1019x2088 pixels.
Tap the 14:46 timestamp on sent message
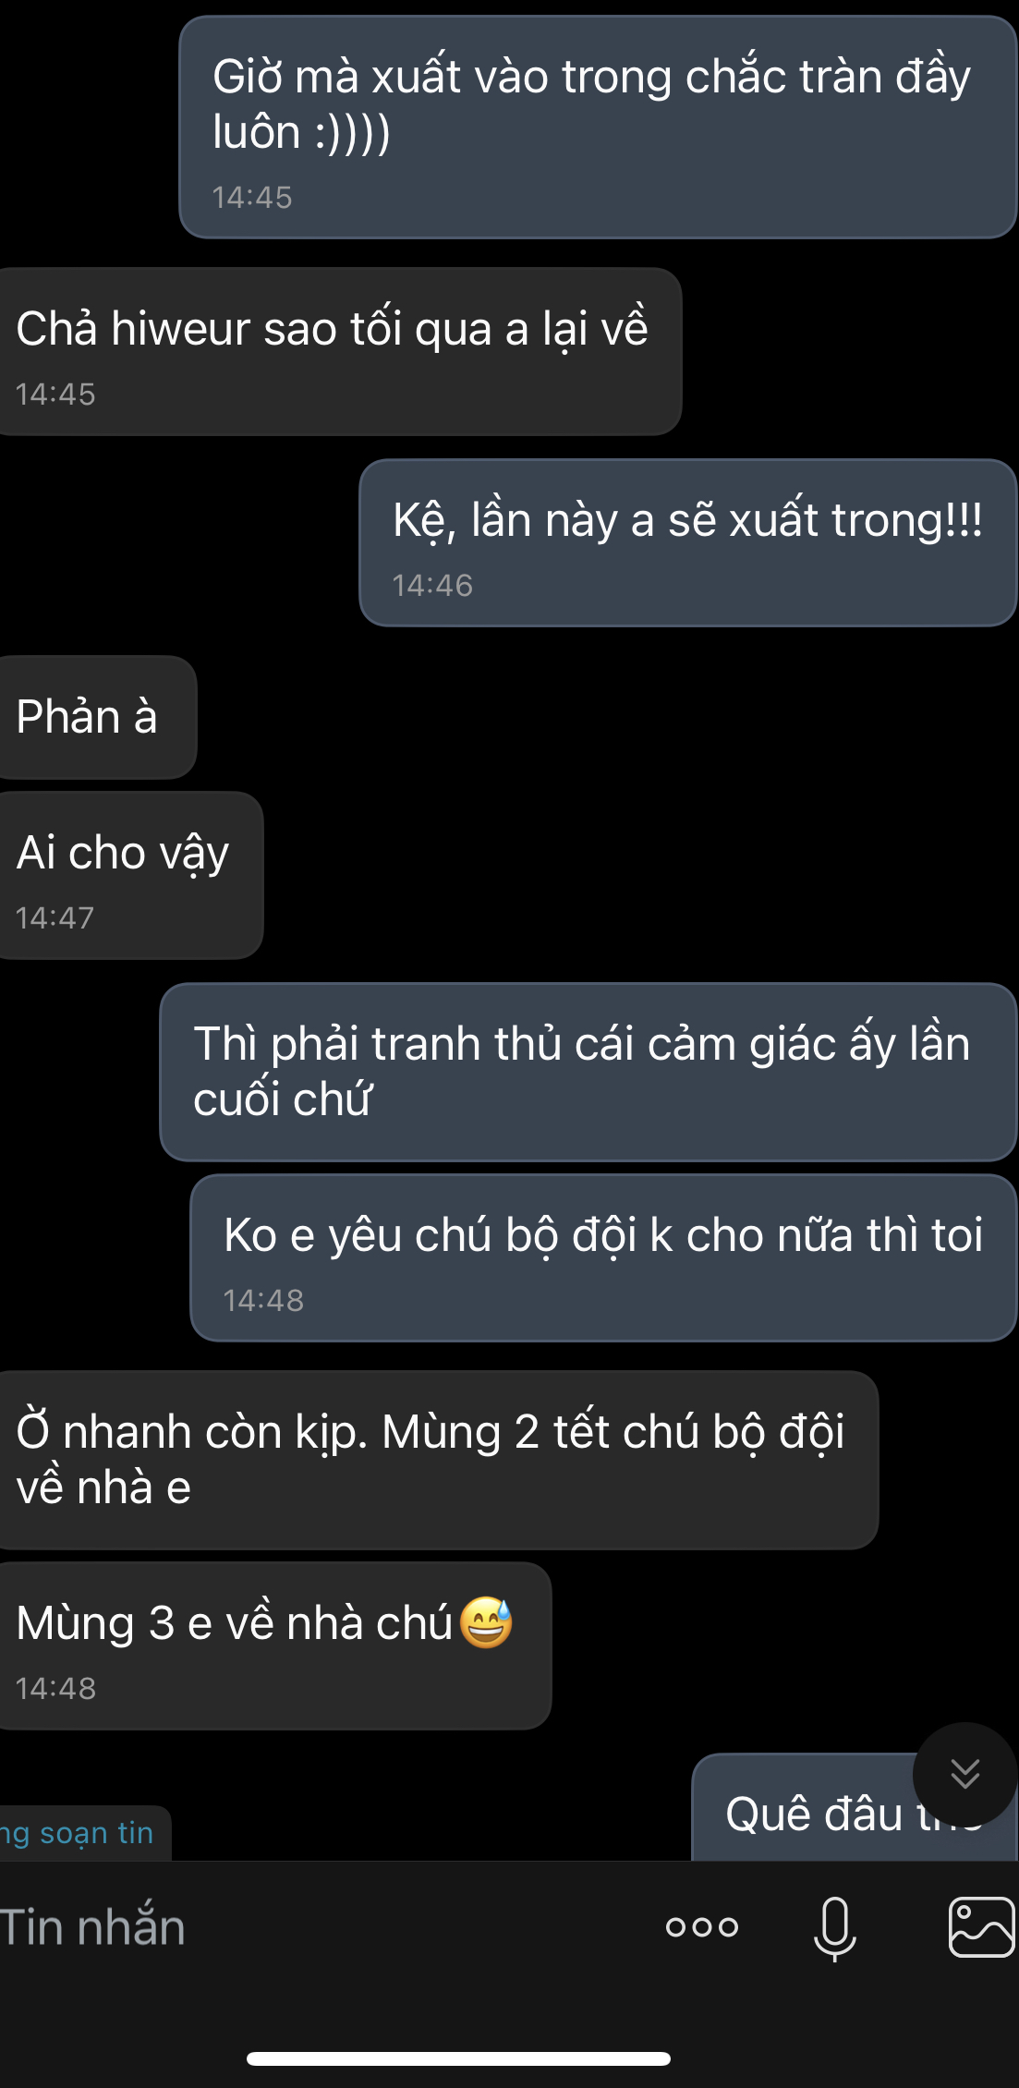click(432, 585)
